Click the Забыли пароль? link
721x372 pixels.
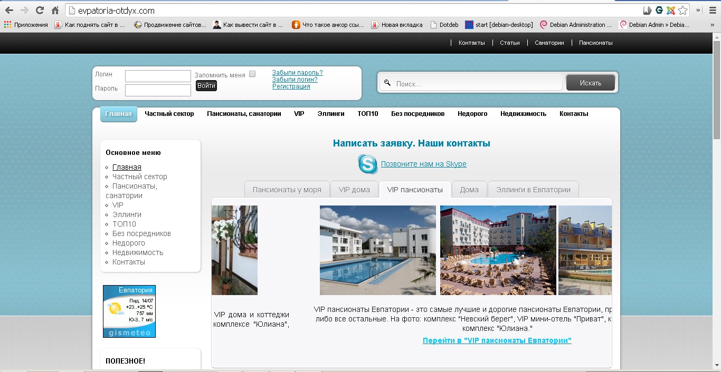click(297, 73)
